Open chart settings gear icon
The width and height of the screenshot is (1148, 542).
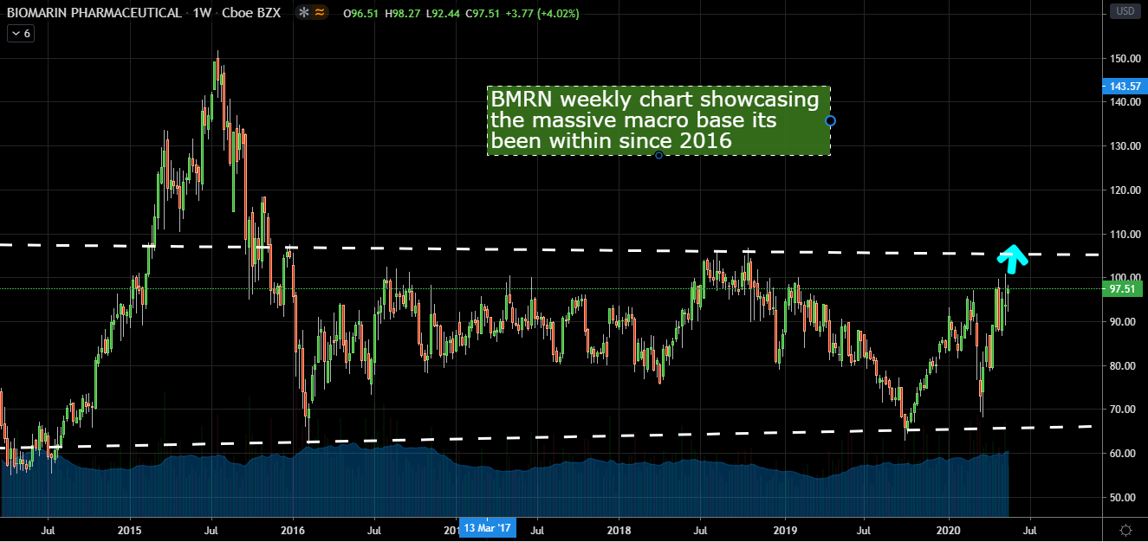[1125, 529]
